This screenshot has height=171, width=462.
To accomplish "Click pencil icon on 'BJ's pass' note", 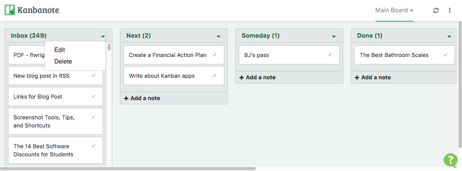I will [x=330, y=55].
